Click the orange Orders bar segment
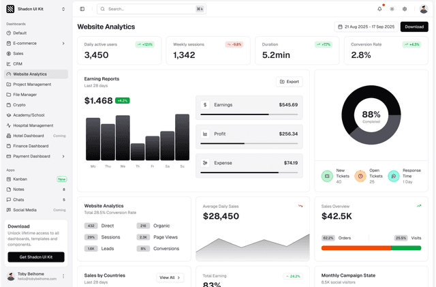 click(x=356, y=247)
